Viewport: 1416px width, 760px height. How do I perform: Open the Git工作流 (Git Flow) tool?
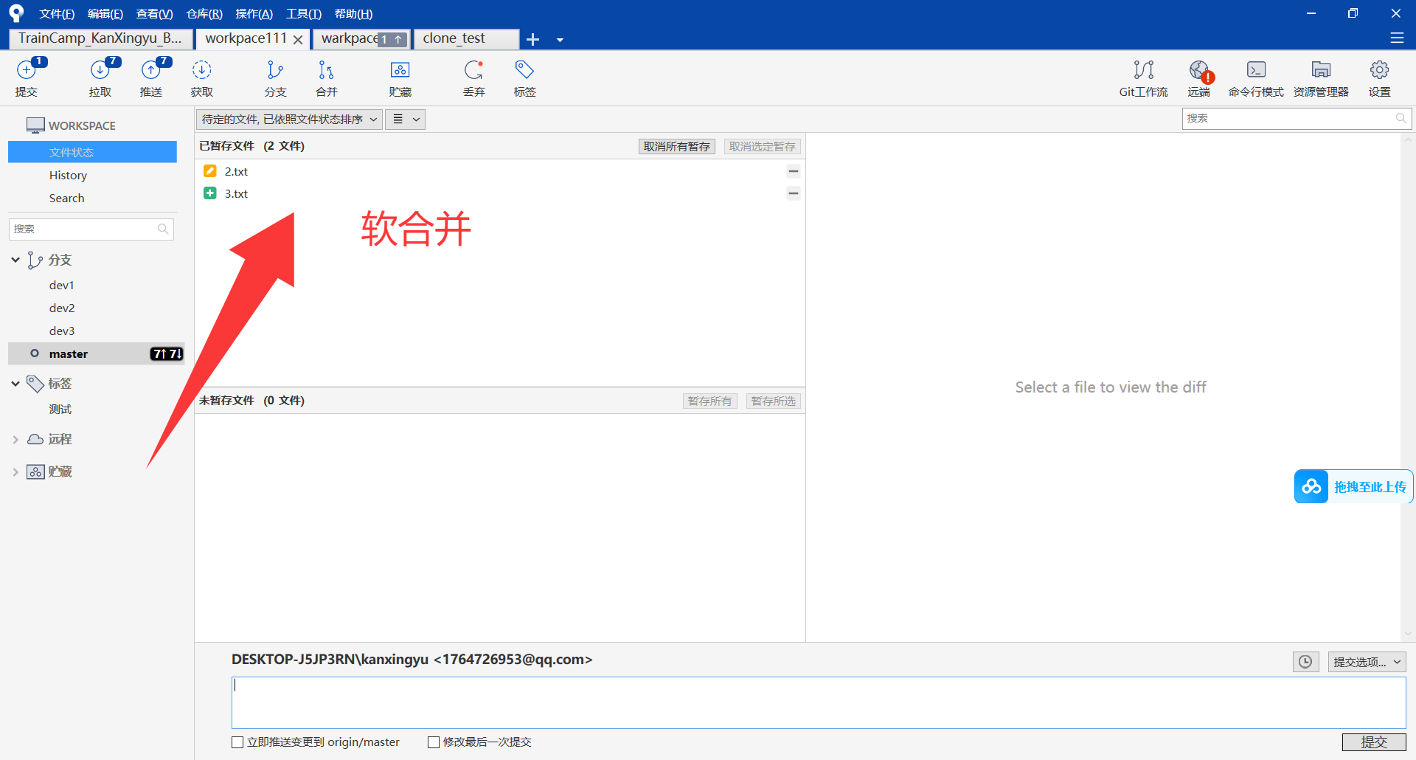tap(1143, 77)
